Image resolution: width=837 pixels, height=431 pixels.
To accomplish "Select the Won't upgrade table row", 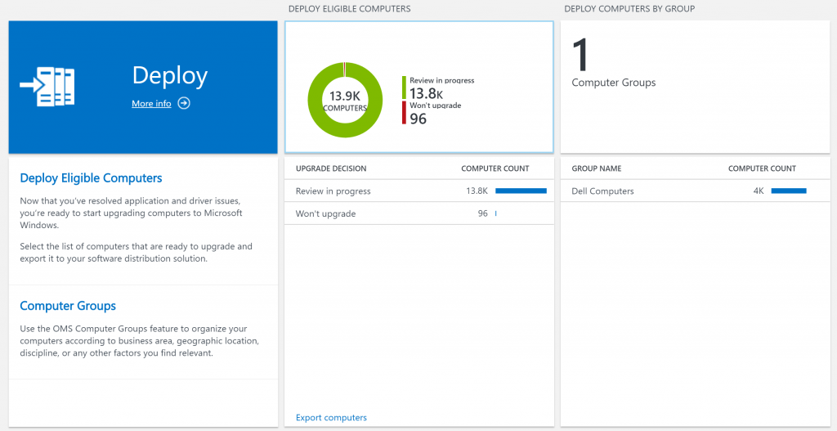I will click(x=326, y=213).
